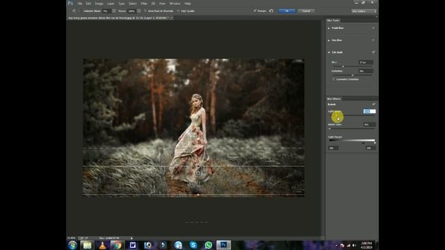The width and height of the screenshot is (445, 250).
Task: Open VLC media player from taskbar
Action: [x=102, y=245]
